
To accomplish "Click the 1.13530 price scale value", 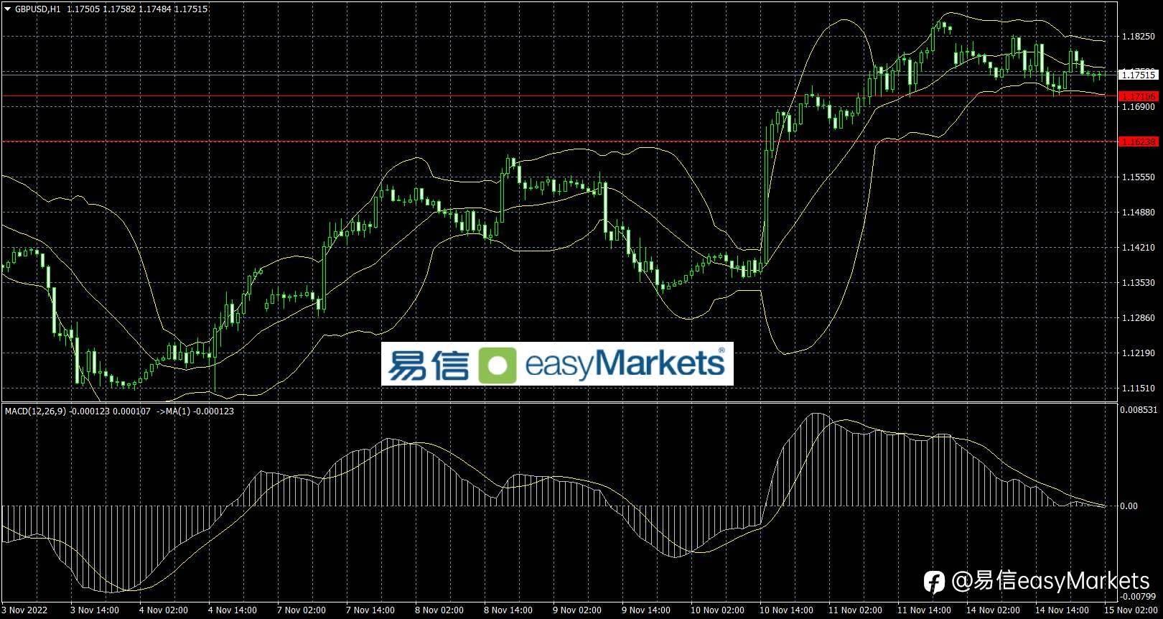I will [x=1138, y=282].
